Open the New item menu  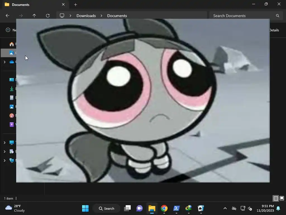(x=11, y=30)
